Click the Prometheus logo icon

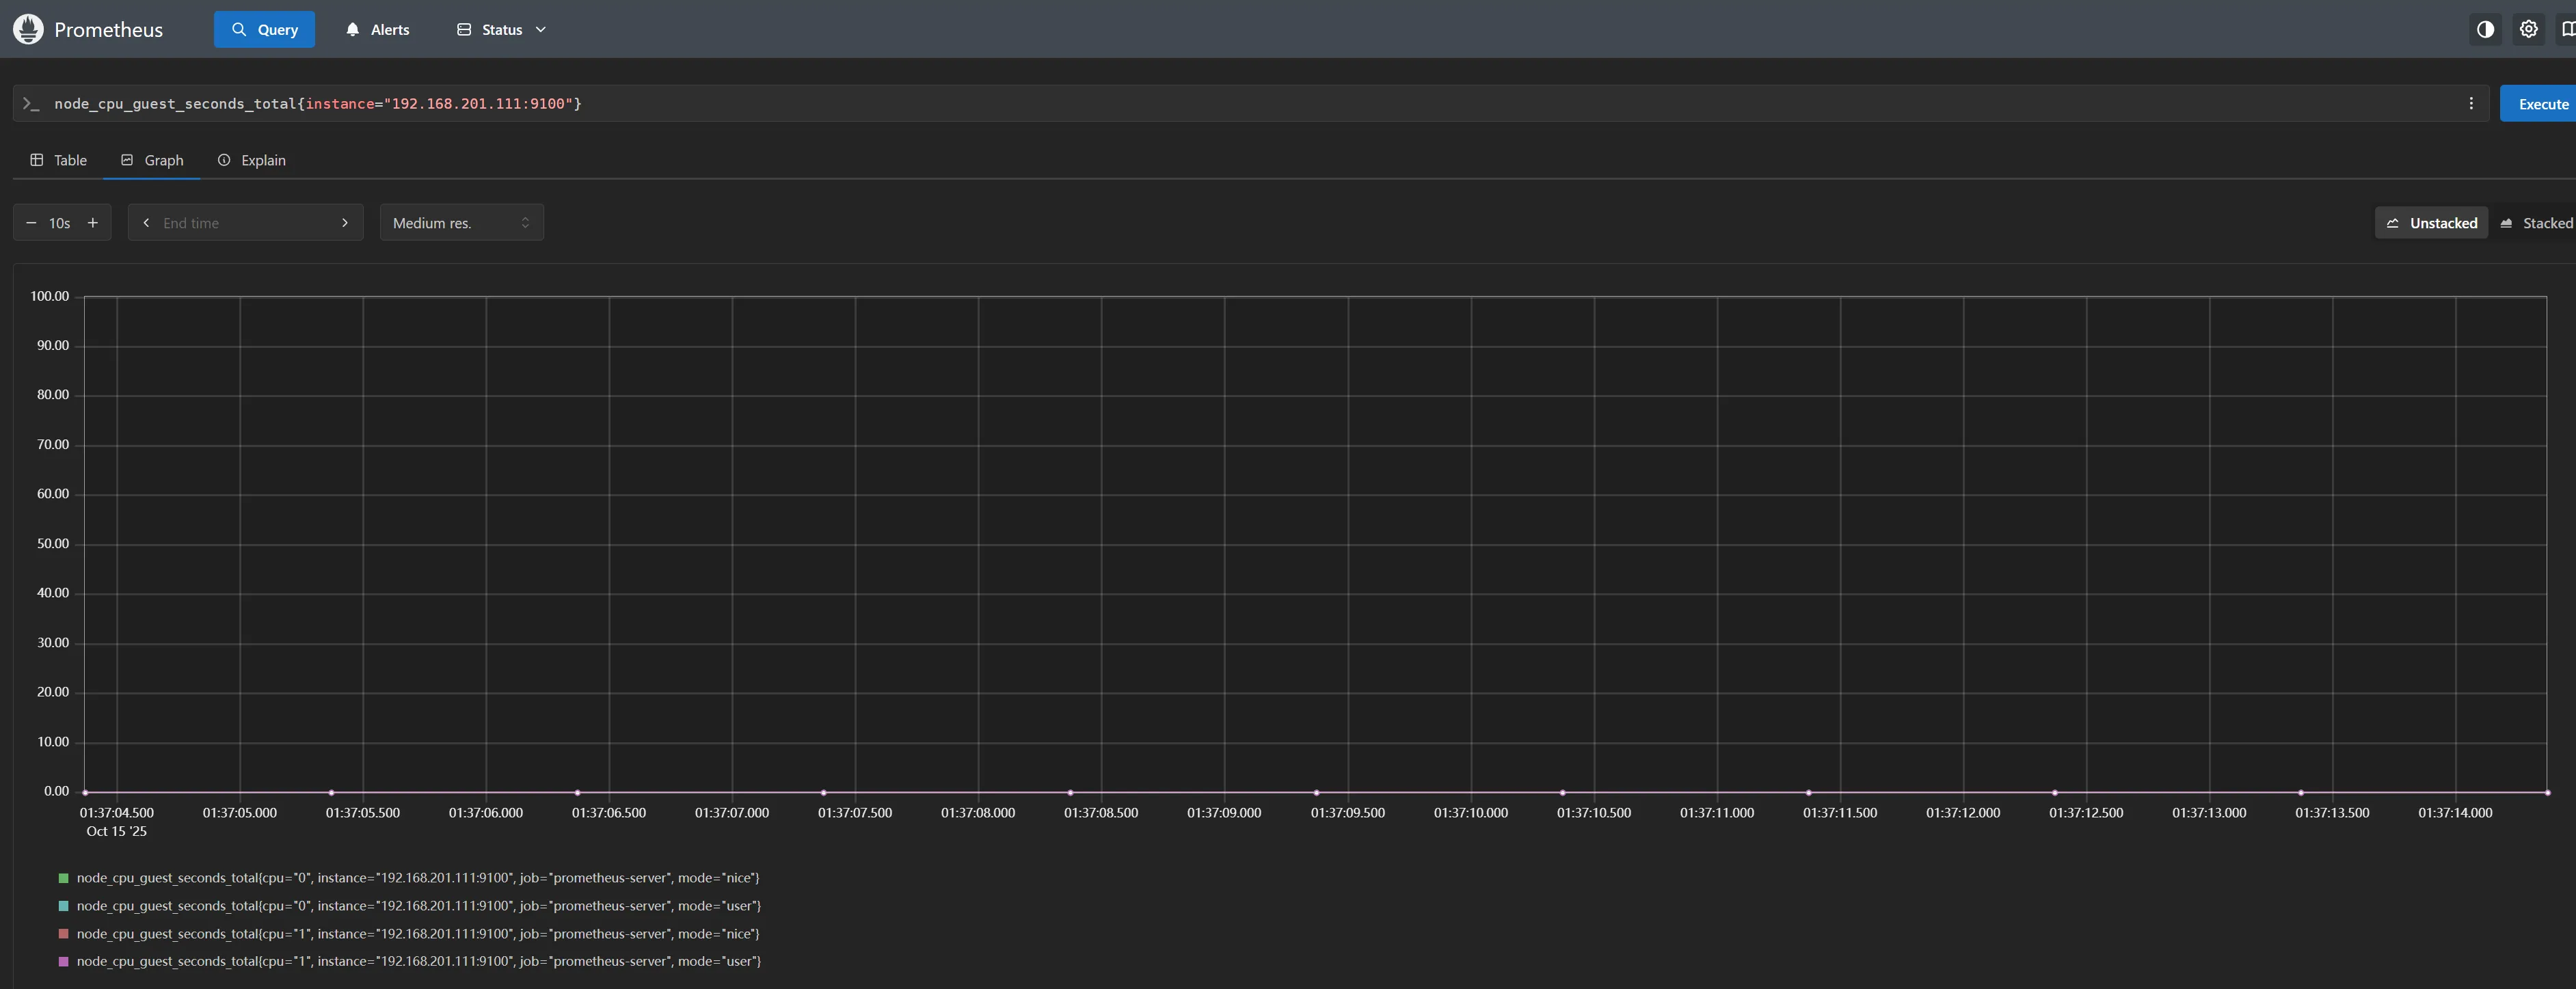pos(28,29)
